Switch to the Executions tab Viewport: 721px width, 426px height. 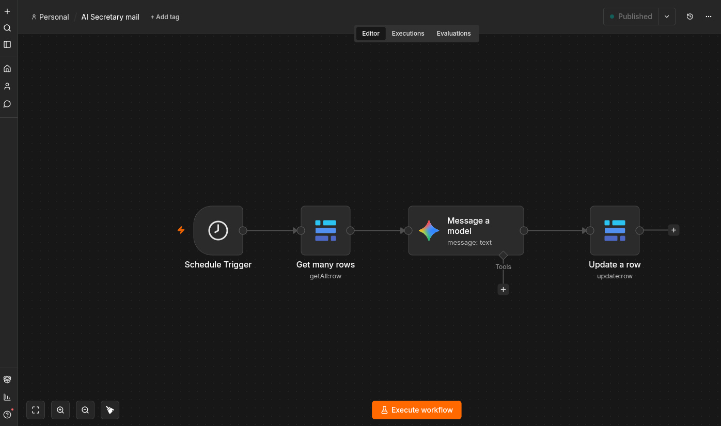408,34
